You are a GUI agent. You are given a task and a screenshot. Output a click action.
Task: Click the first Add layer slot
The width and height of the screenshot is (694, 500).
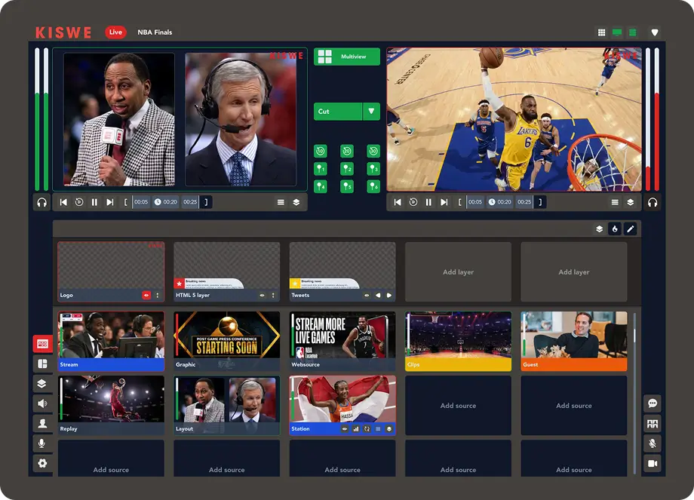[458, 271]
